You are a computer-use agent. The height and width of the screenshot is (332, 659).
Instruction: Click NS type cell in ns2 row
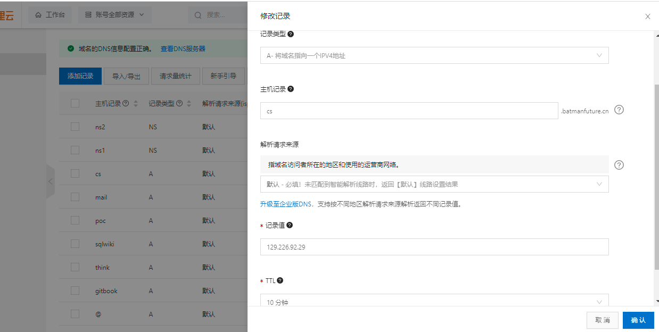[153, 127]
